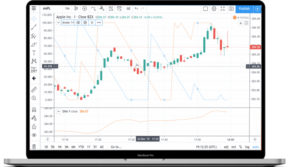288x167 pixels.
Task: Choose the Brush drawing tool
Action: (x=34, y=44)
